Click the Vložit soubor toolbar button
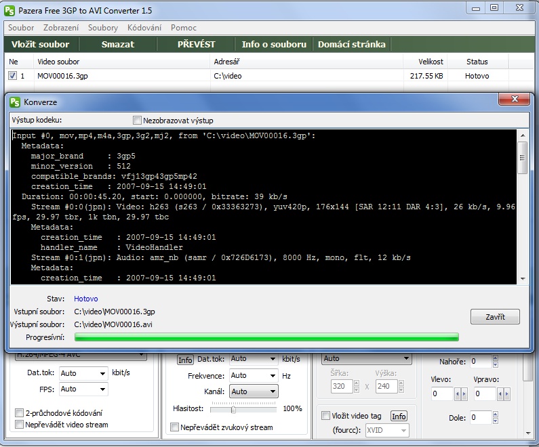 pyautogui.click(x=41, y=44)
